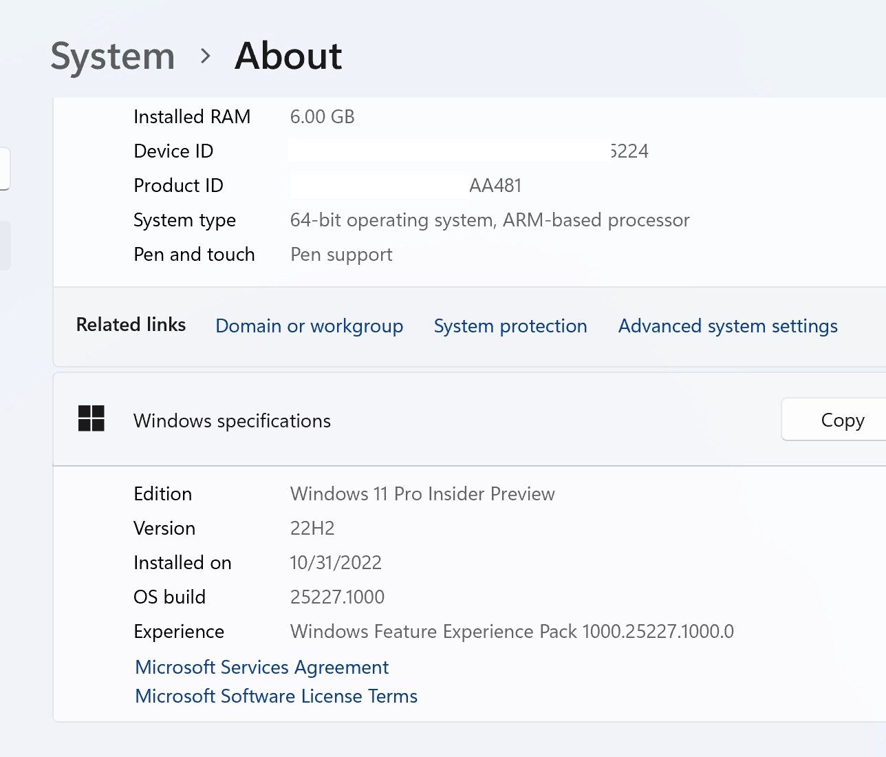Click the breadcrumb chevron after System

pyautogui.click(x=205, y=56)
